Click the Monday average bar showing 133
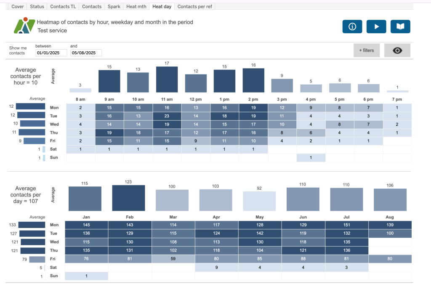Image resolution: width=431 pixels, height=284 pixels. (32, 225)
